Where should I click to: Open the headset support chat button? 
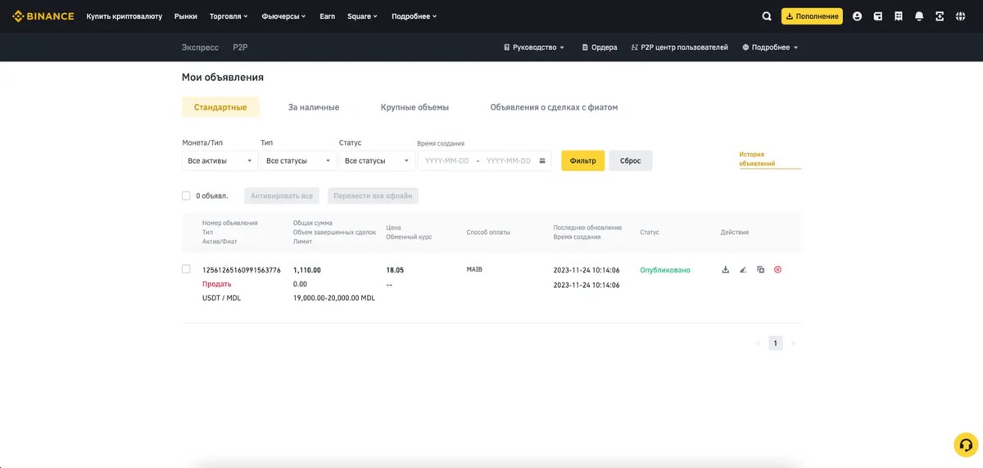[x=966, y=444]
